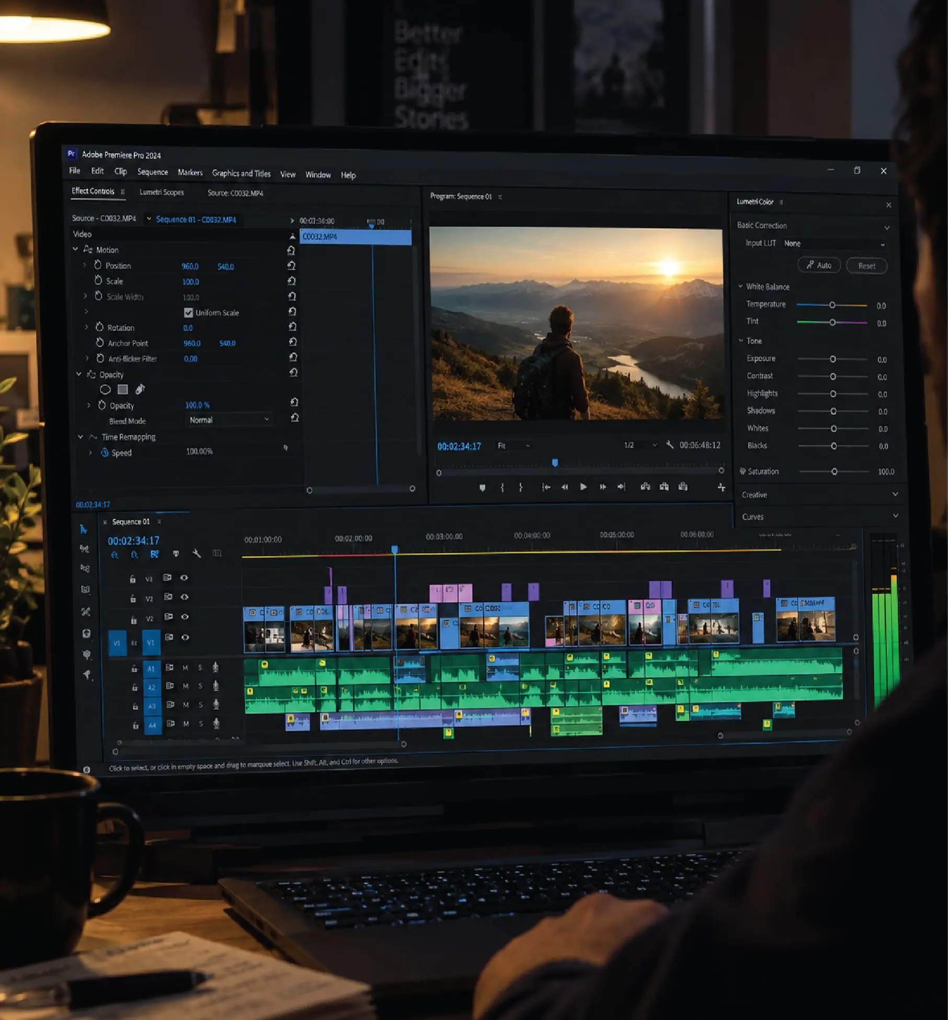948x1020 pixels.
Task: Solo audio track A3
Action: (200, 705)
